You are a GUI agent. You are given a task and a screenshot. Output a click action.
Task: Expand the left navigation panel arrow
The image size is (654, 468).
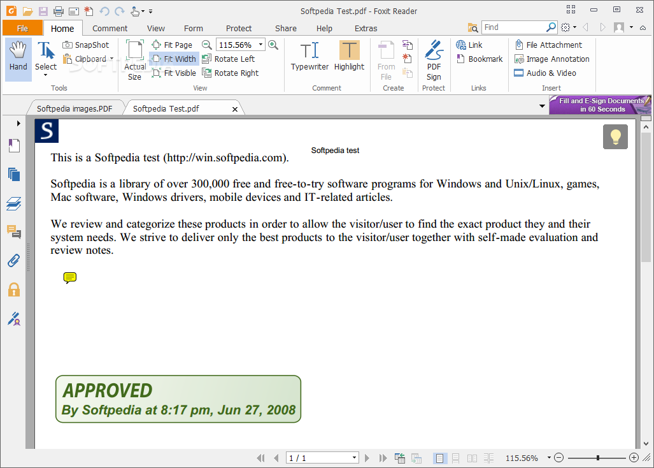[x=18, y=123]
